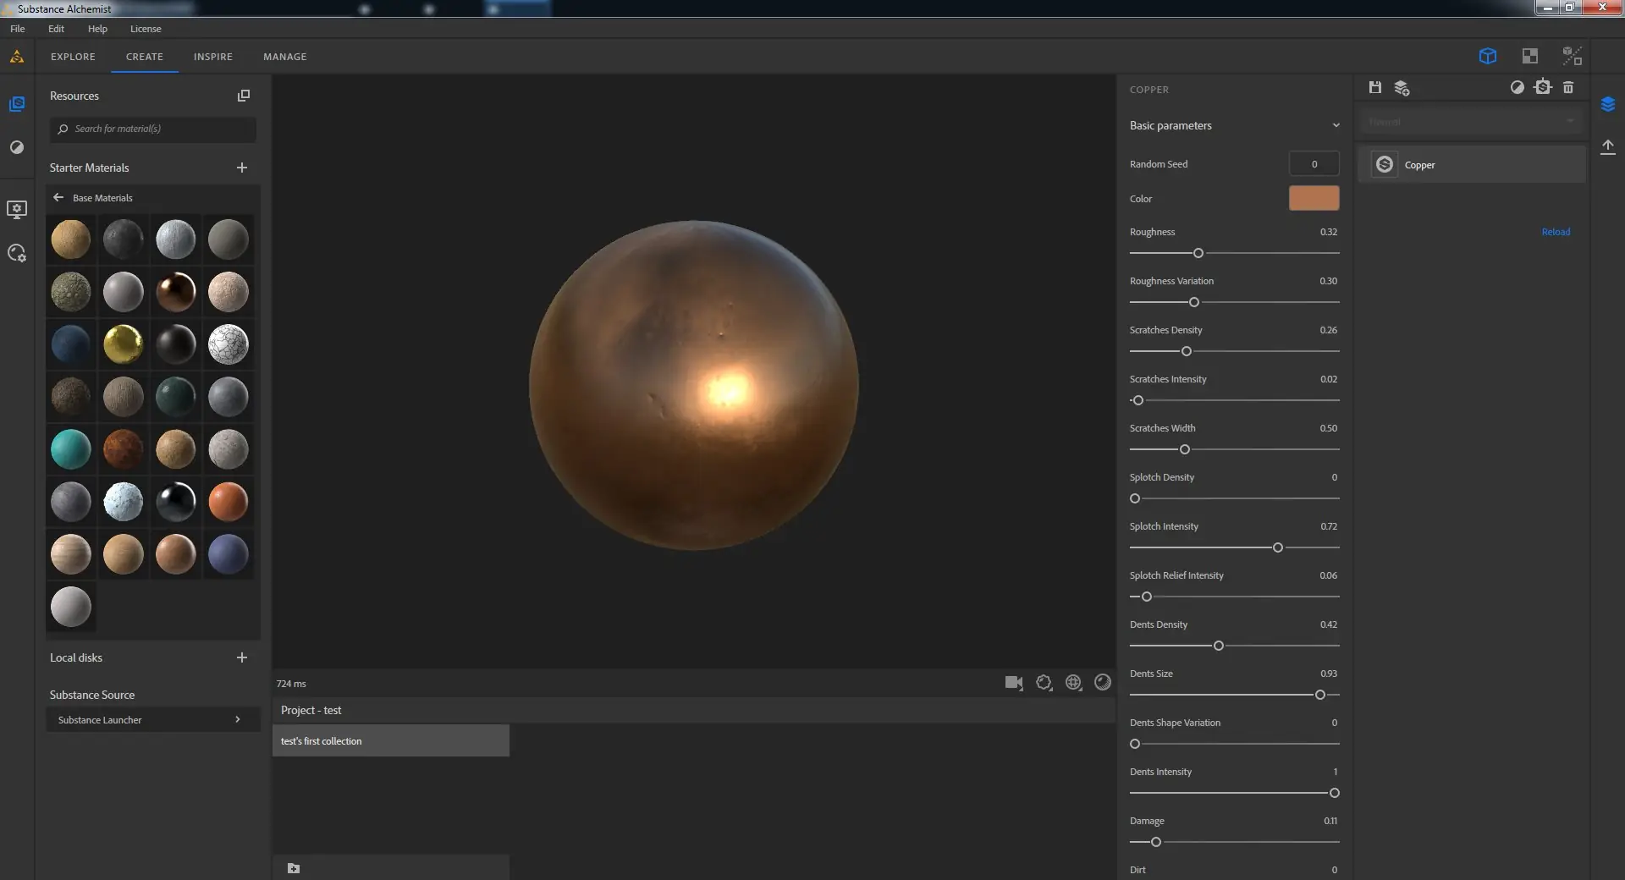Select the dark blue material thumbnail
This screenshot has height=880, width=1625.
click(x=71, y=344)
